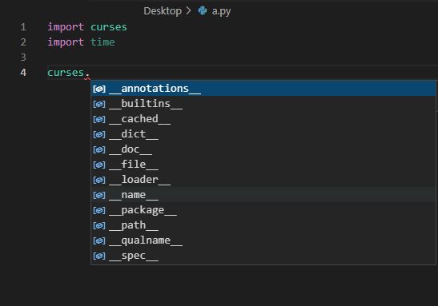Select __file__ in the suggestion list
This screenshot has width=438, height=306.
(x=263, y=165)
